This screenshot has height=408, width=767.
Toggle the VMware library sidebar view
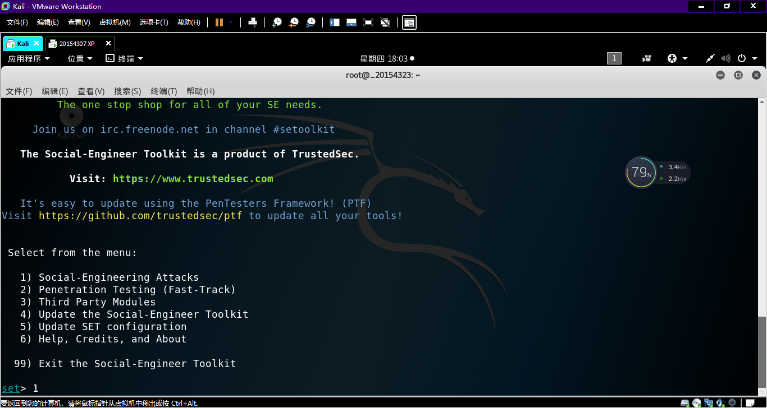click(335, 22)
